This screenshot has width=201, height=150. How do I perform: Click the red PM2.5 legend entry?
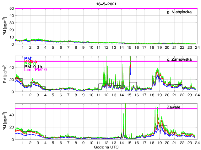30,62
